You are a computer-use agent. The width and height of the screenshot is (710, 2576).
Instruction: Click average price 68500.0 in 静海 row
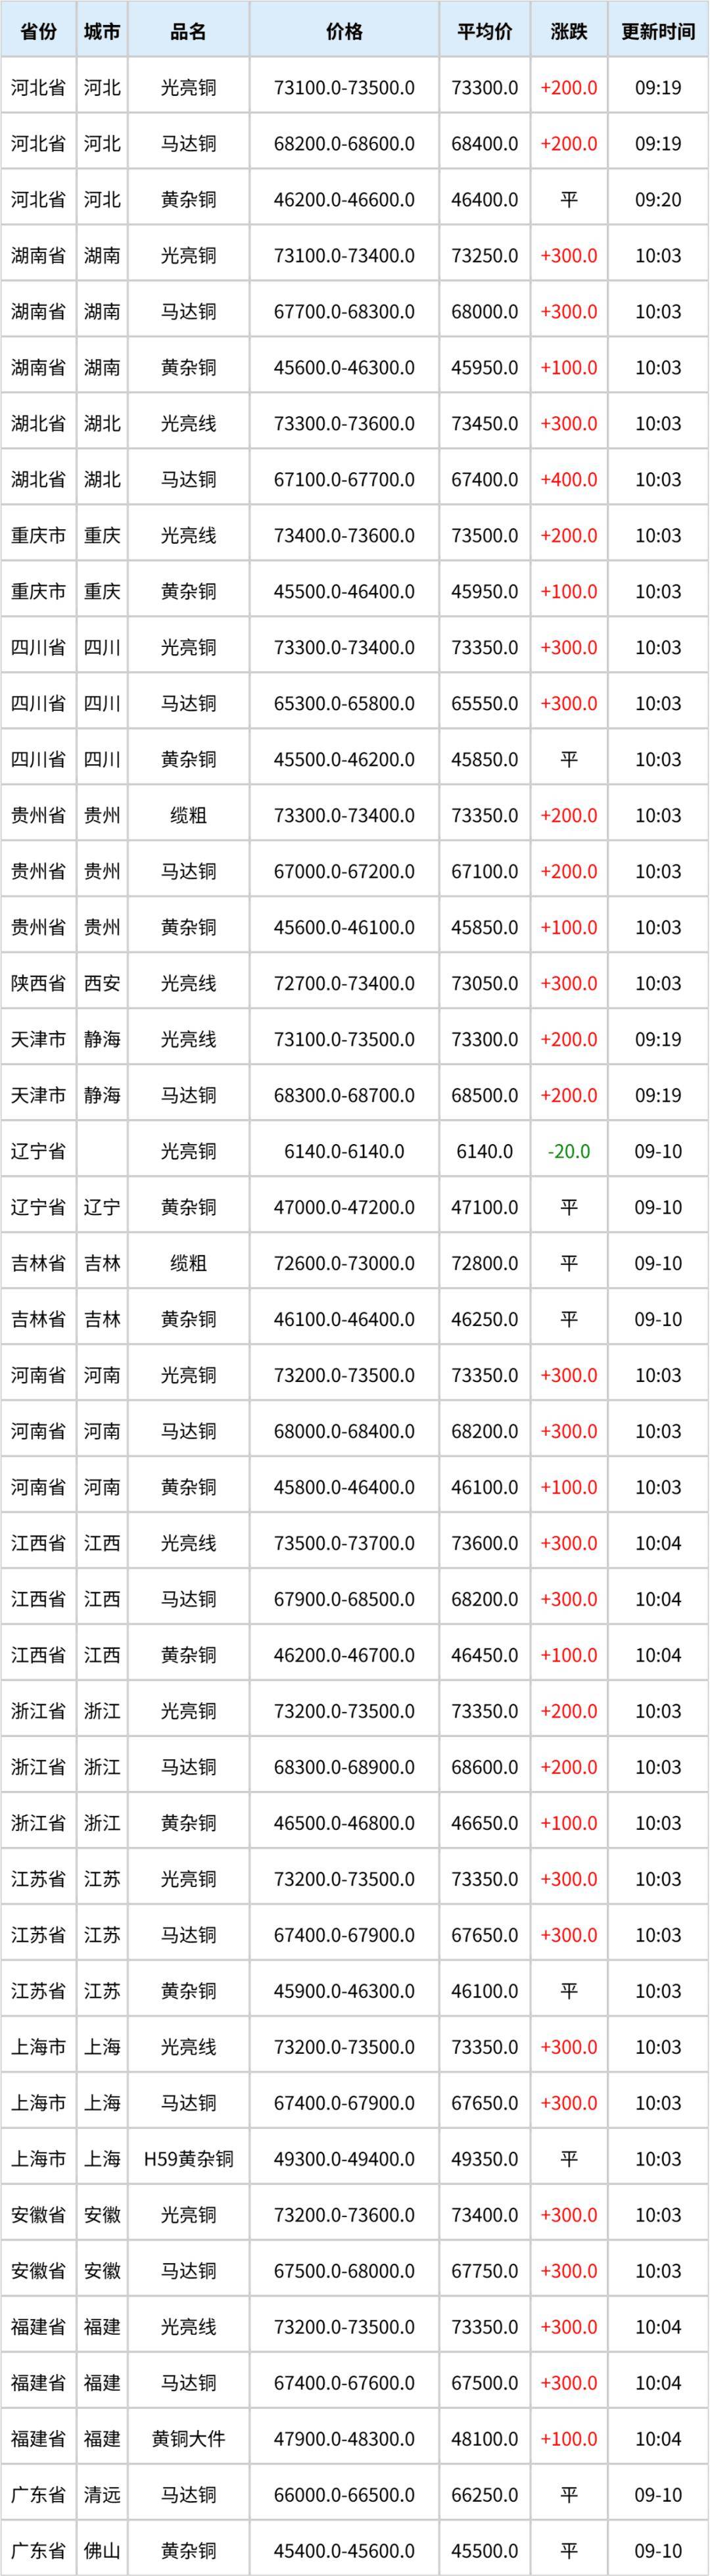[485, 1095]
